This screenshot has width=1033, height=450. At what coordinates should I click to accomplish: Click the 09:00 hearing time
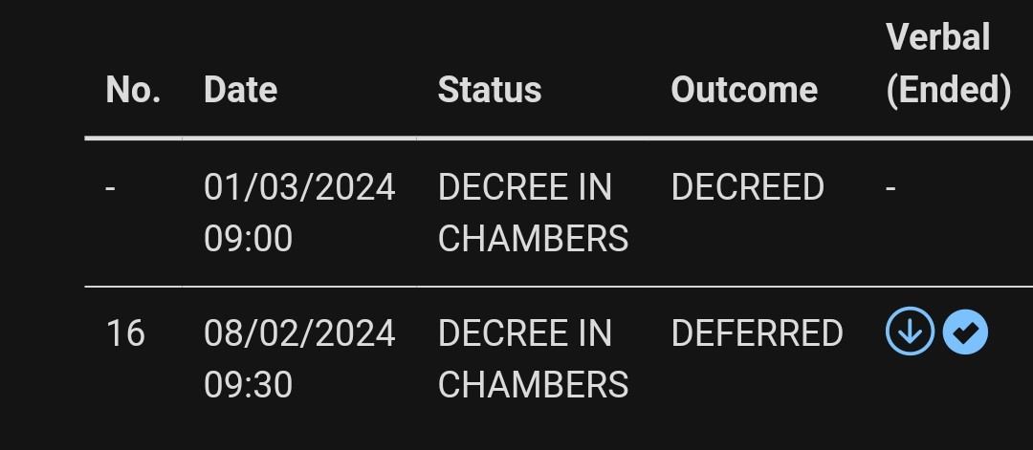248,238
